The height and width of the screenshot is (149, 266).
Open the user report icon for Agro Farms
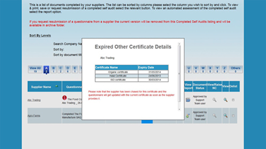(188, 116)
